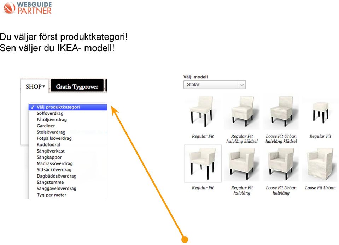Click the Webguide Partner logo
The image size is (339, 245).
[x=28, y=8]
